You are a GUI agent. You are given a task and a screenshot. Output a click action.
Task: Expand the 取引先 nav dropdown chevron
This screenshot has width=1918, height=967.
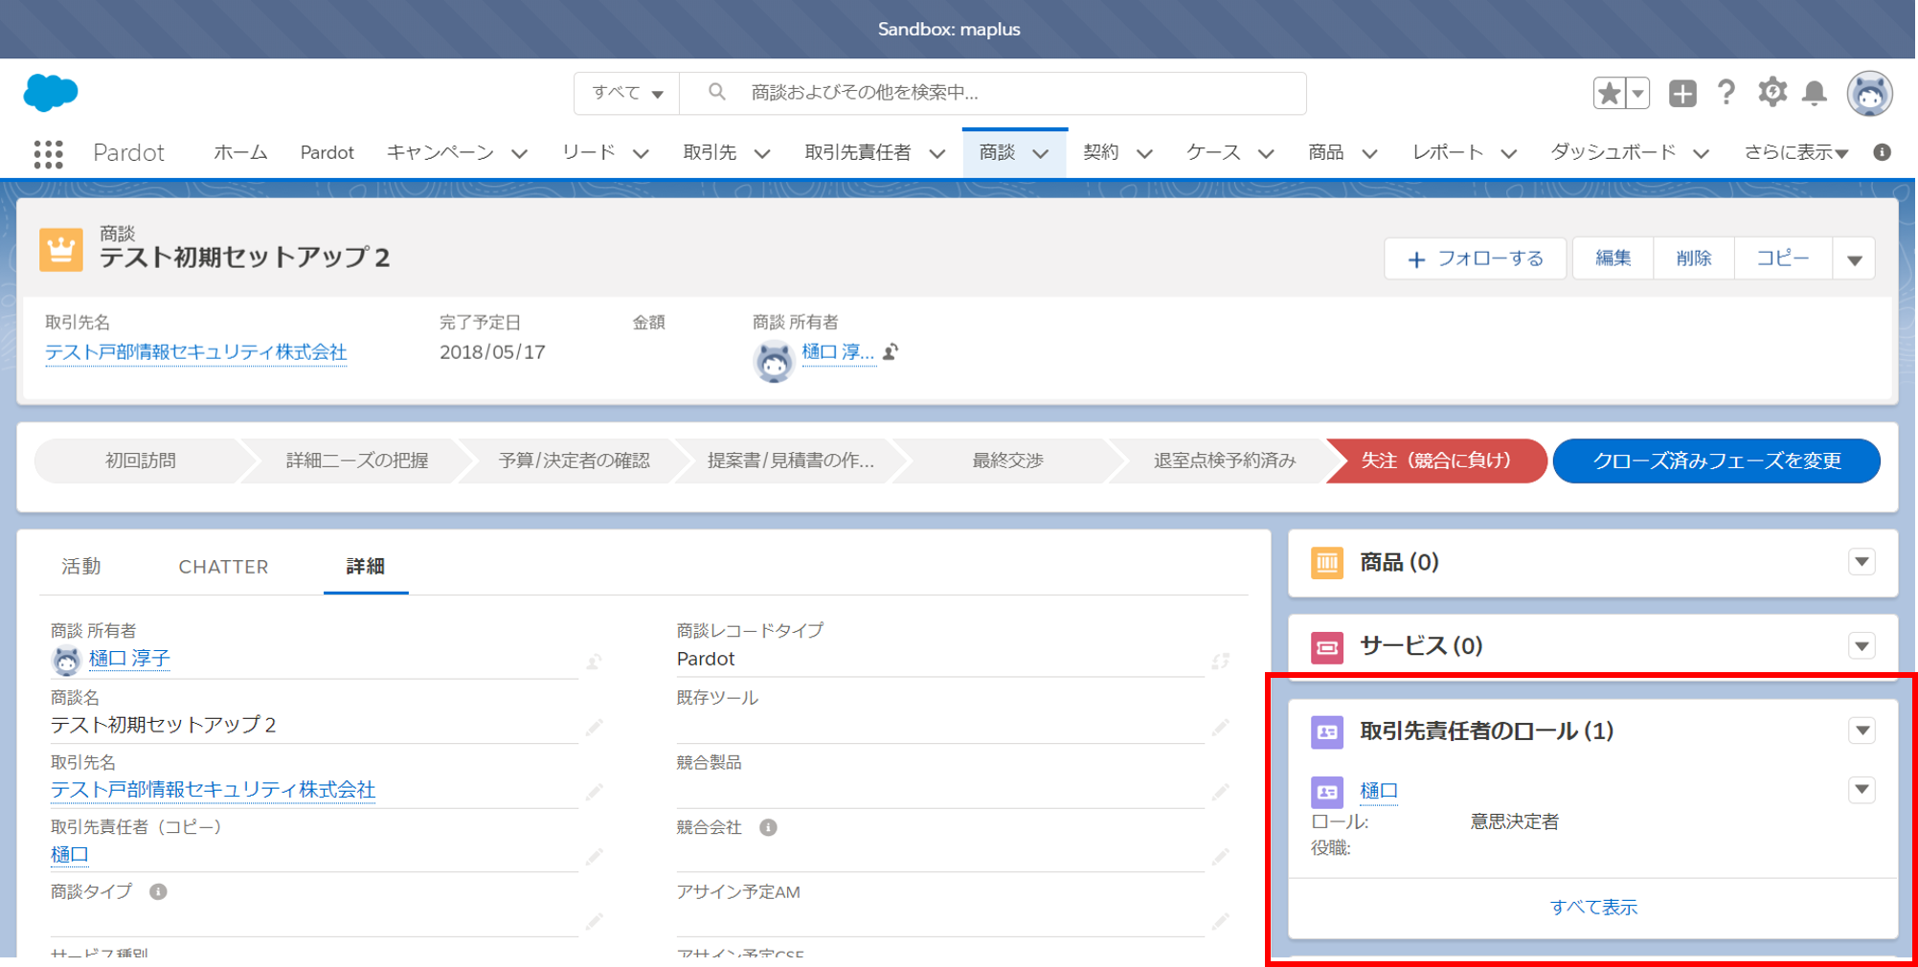click(x=762, y=153)
